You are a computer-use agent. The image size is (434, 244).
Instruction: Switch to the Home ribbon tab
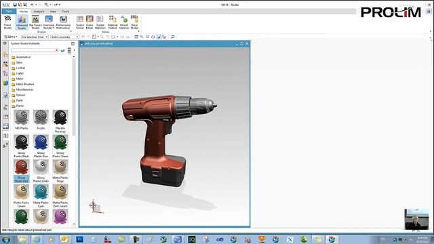coord(24,12)
